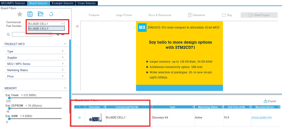Click the star beside the banner image
Image resolution: width=282 pixels, height=127 pixels.
77,26
